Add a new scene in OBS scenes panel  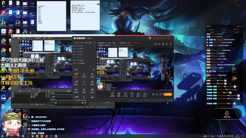pyautogui.click(x=13, y=105)
